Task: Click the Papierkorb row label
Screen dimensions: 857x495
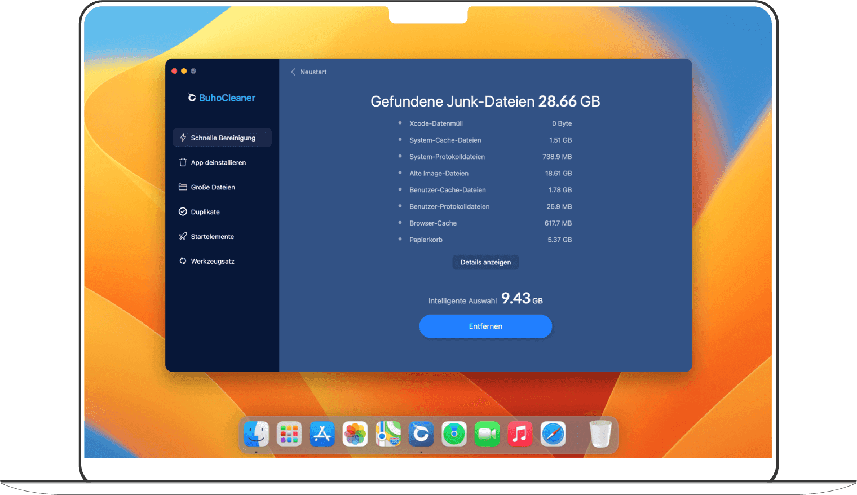Action: [x=426, y=240]
